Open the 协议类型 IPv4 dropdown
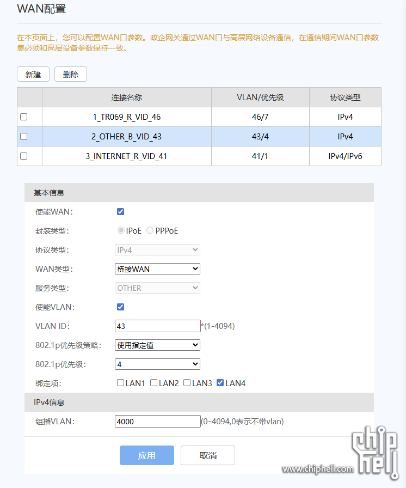406x488 pixels. point(157,250)
